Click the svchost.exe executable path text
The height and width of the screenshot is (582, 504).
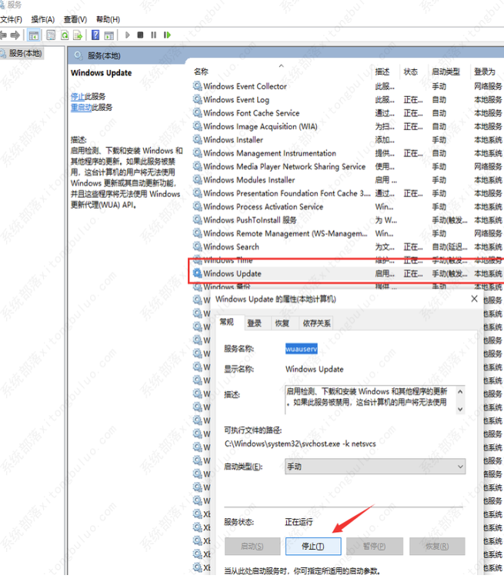click(x=300, y=443)
